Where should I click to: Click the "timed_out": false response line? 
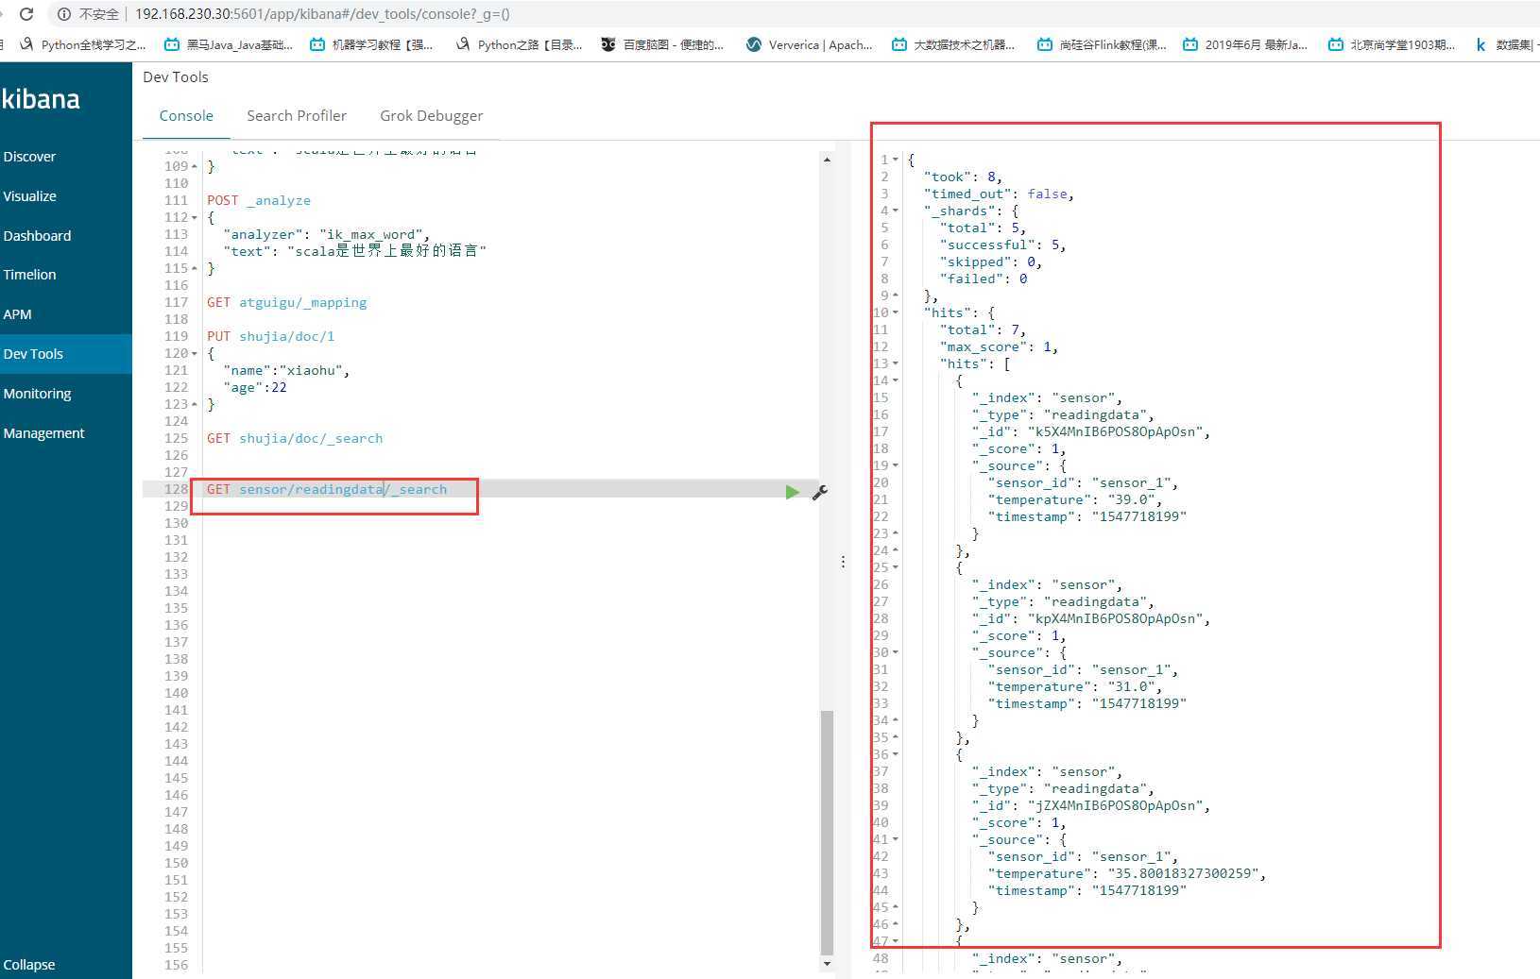tap(999, 194)
